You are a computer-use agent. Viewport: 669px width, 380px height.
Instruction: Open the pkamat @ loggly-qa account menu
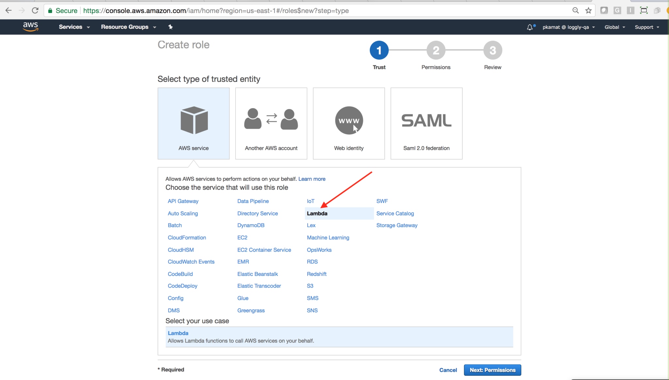click(568, 27)
